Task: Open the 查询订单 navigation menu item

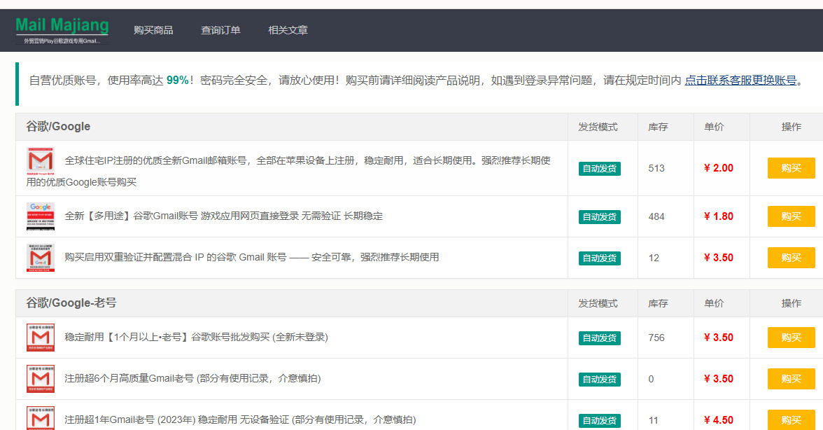Action: pyautogui.click(x=220, y=30)
